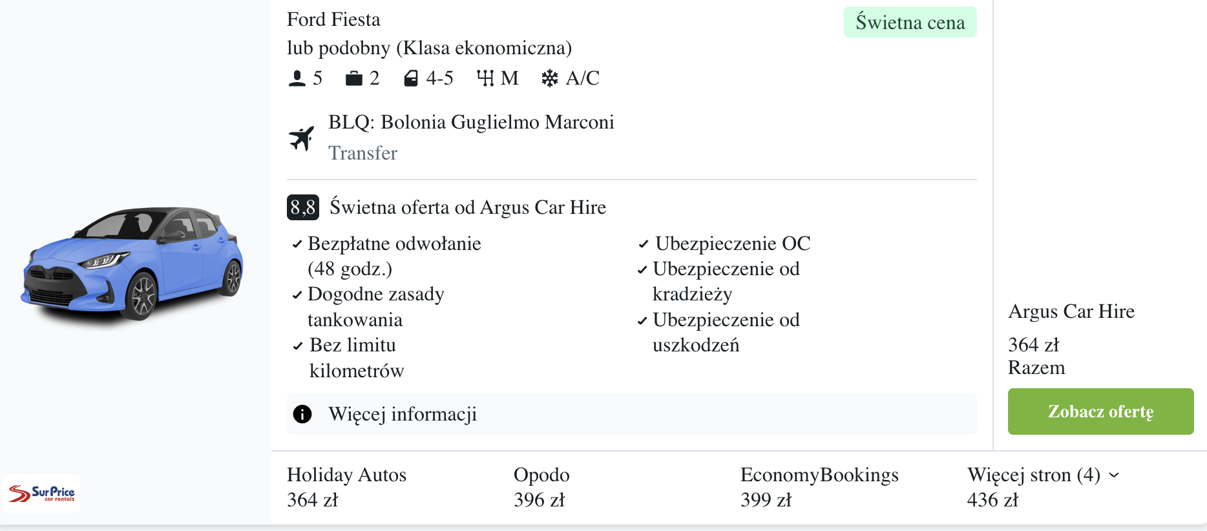The height and width of the screenshot is (531, 1207).
Task: Open the Opodo 396 zł offer
Action: point(541,487)
